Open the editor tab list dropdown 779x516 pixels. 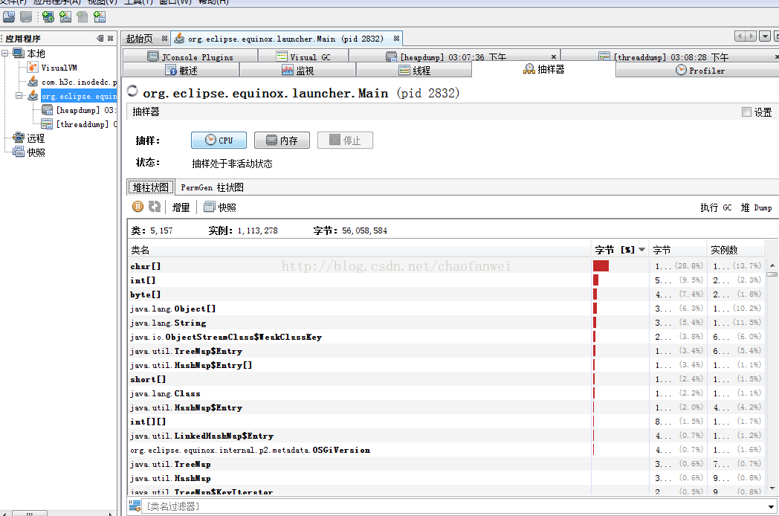pyautogui.click(x=765, y=36)
